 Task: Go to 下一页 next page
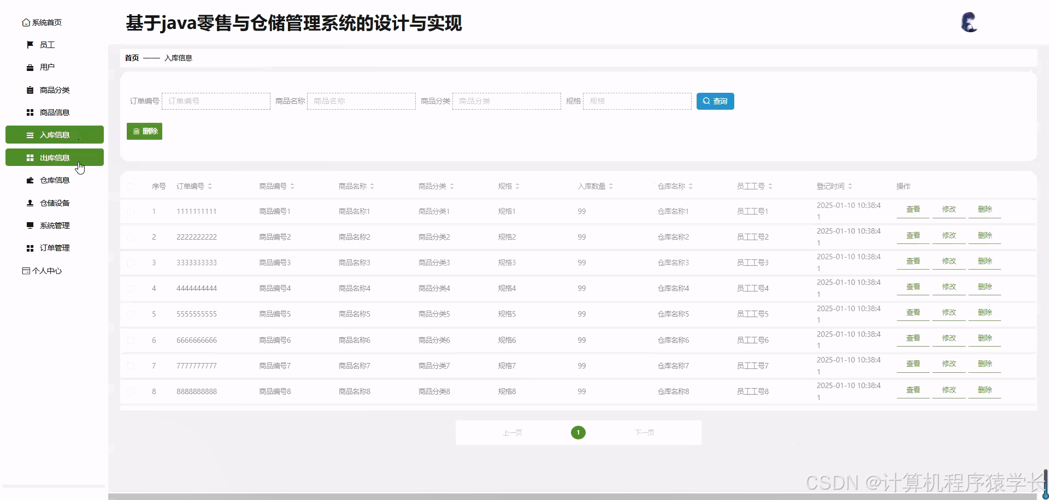tap(645, 433)
